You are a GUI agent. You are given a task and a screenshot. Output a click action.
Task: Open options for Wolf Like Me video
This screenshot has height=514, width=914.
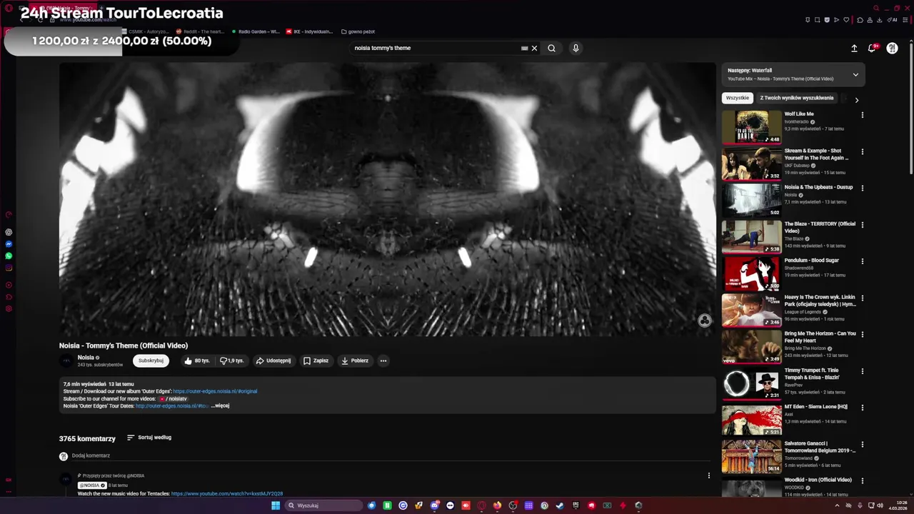click(x=862, y=115)
